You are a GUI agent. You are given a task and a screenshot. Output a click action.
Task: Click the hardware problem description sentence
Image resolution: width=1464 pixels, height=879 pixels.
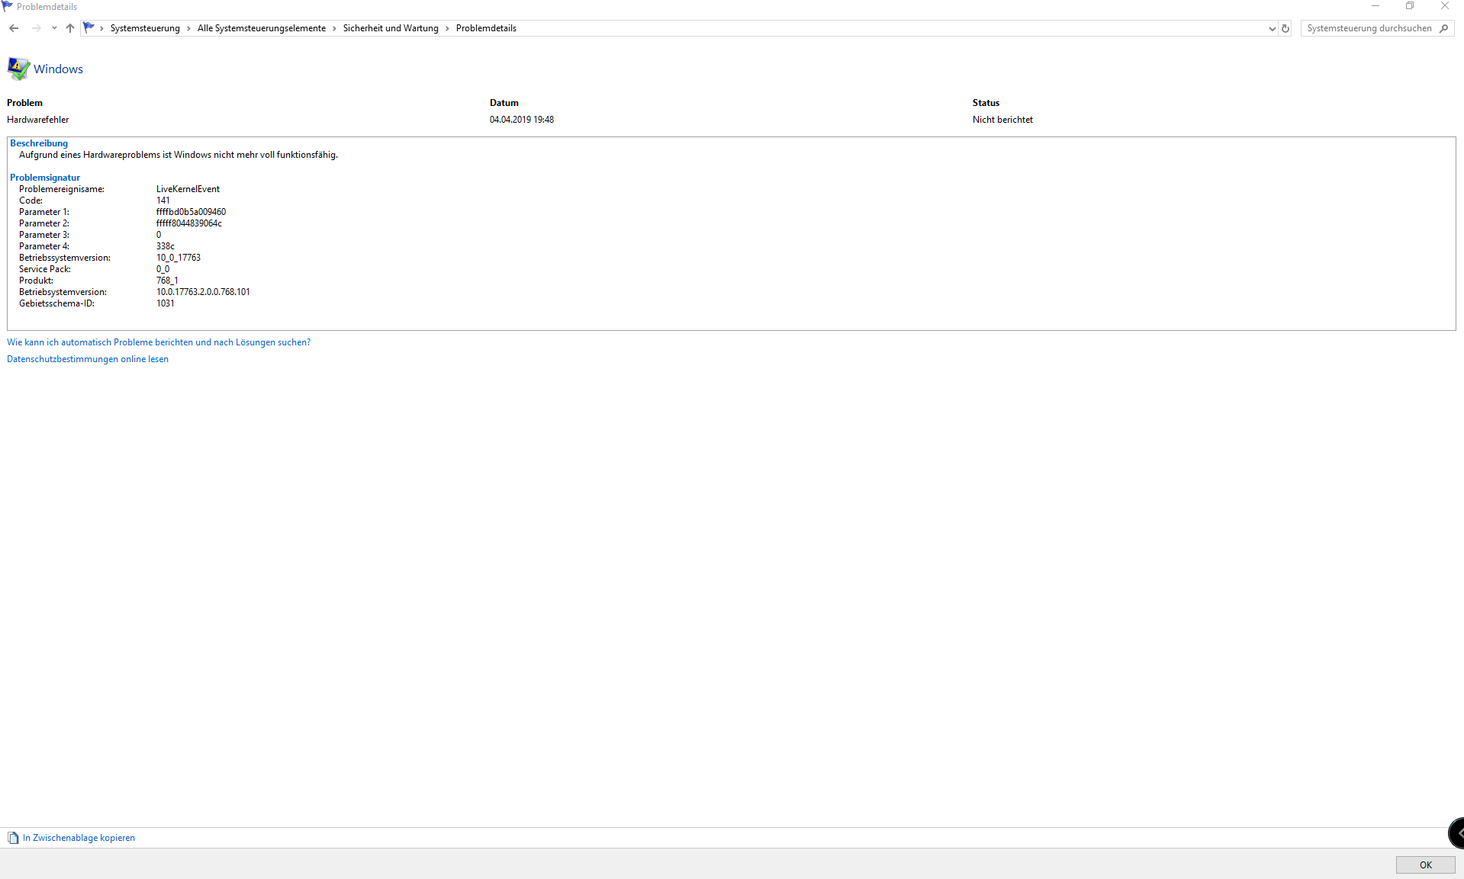click(179, 155)
